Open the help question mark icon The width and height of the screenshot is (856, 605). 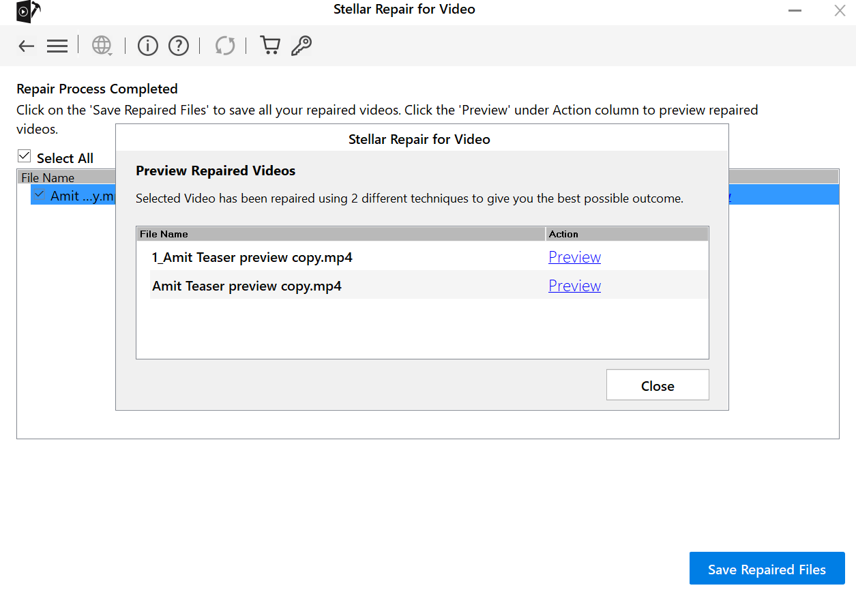pos(179,46)
